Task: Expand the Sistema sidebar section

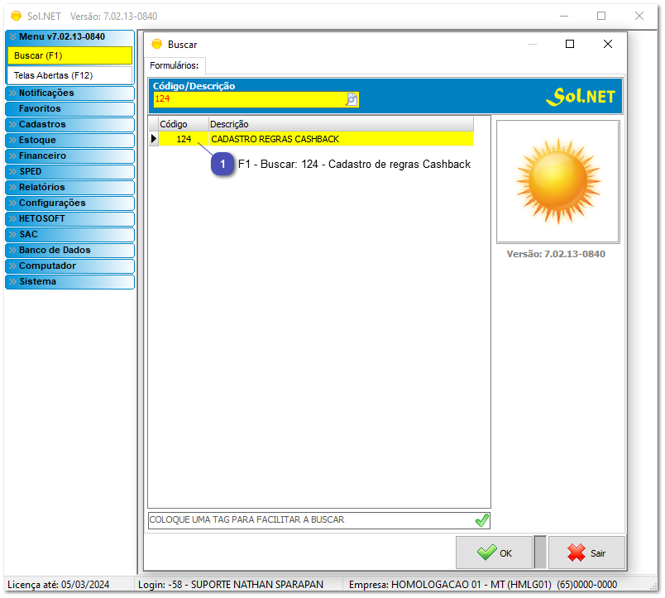Action: (69, 280)
